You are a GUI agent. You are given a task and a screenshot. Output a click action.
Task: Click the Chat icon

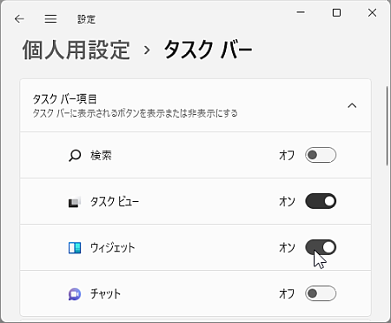[75, 294]
